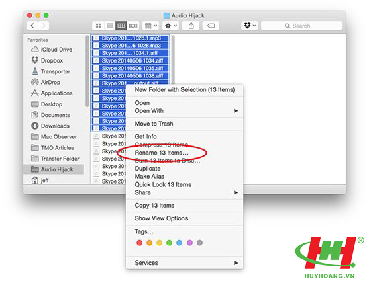The image size is (369, 283).
Task: Click the file column scrollbar
Action: click(173, 59)
